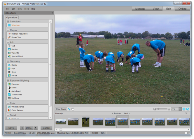This screenshot has width=194, height=139.
Task: Click the Next filmstrip link
Action: pyautogui.click(x=127, y=113)
